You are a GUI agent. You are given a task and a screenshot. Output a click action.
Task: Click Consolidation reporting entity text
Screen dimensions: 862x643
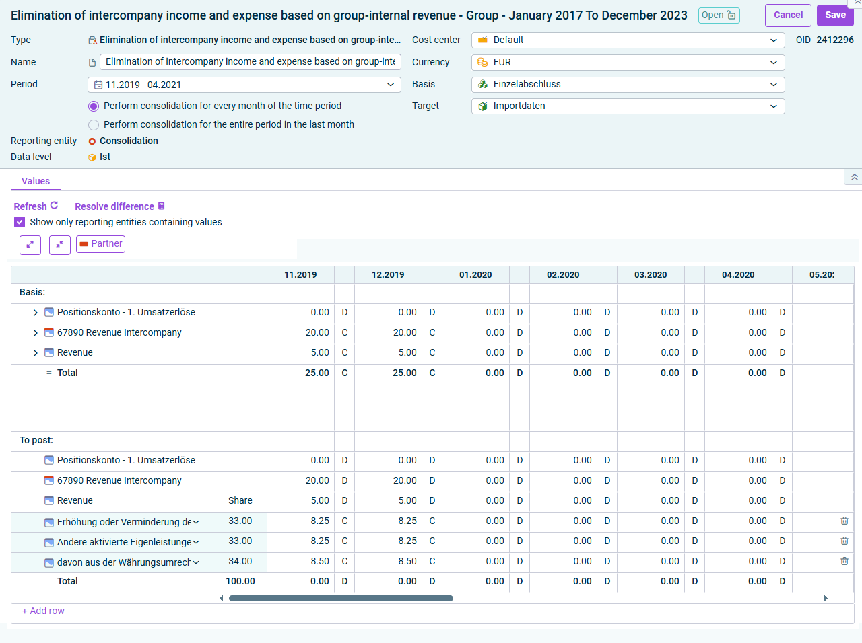pyautogui.click(x=129, y=141)
